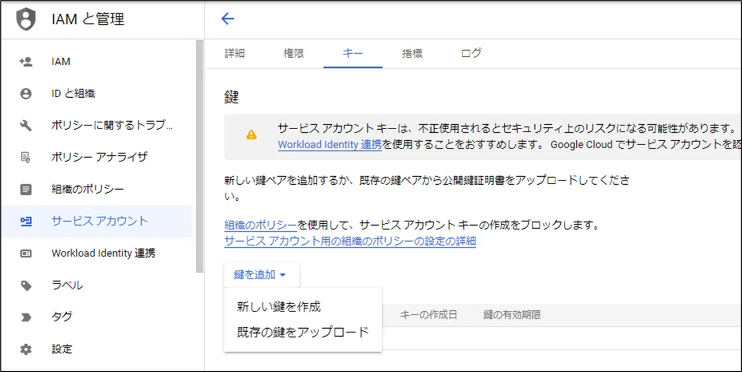
Task: Click the yellow warning triangle icon
Action: coord(251,134)
